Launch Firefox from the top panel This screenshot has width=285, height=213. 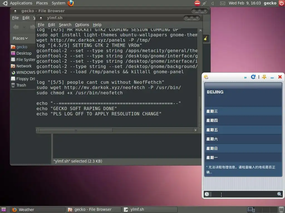71,3
